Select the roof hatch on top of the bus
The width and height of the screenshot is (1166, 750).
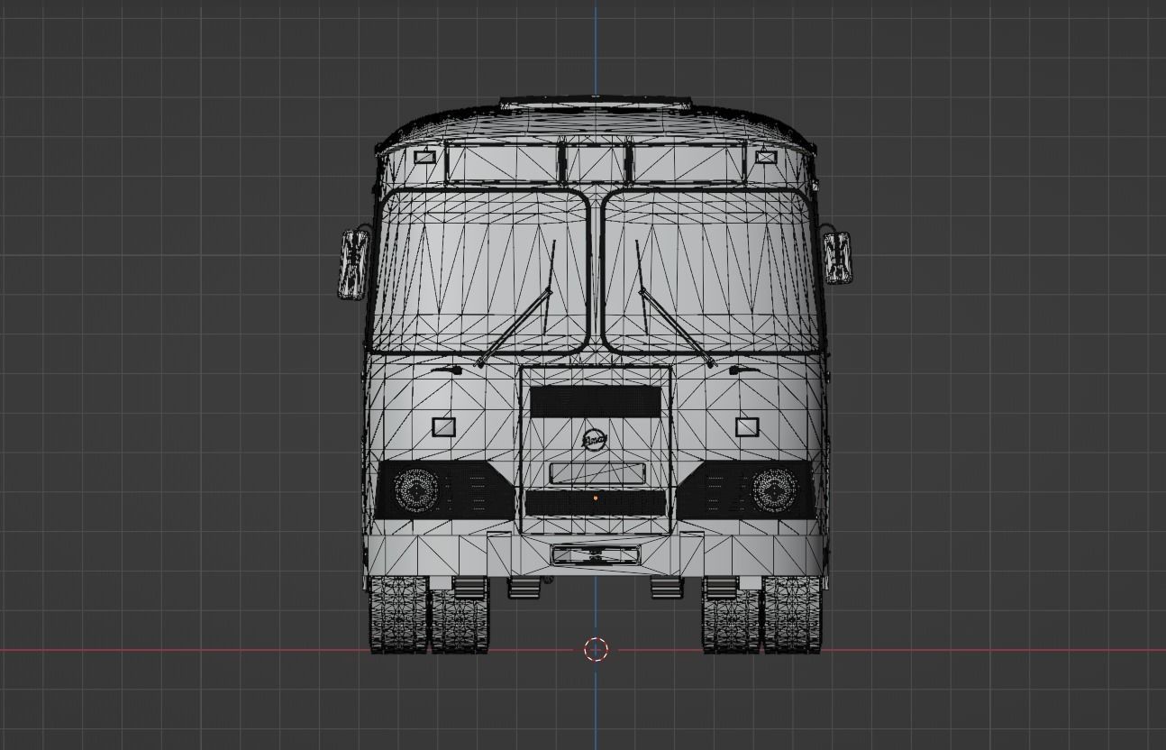point(596,104)
